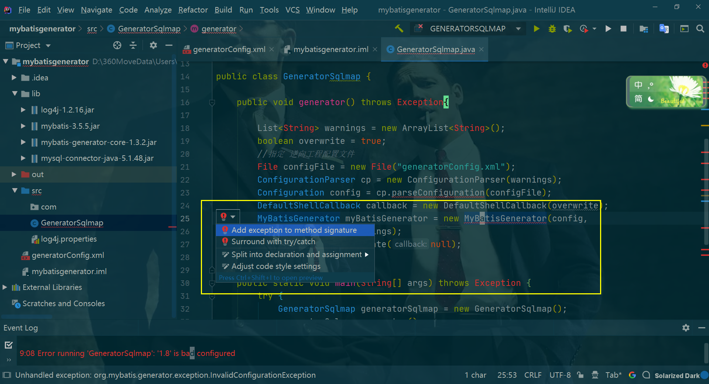The width and height of the screenshot is (709, 384).
Task: Toggle the 中 input mode on IME widget
Action: 638,85
